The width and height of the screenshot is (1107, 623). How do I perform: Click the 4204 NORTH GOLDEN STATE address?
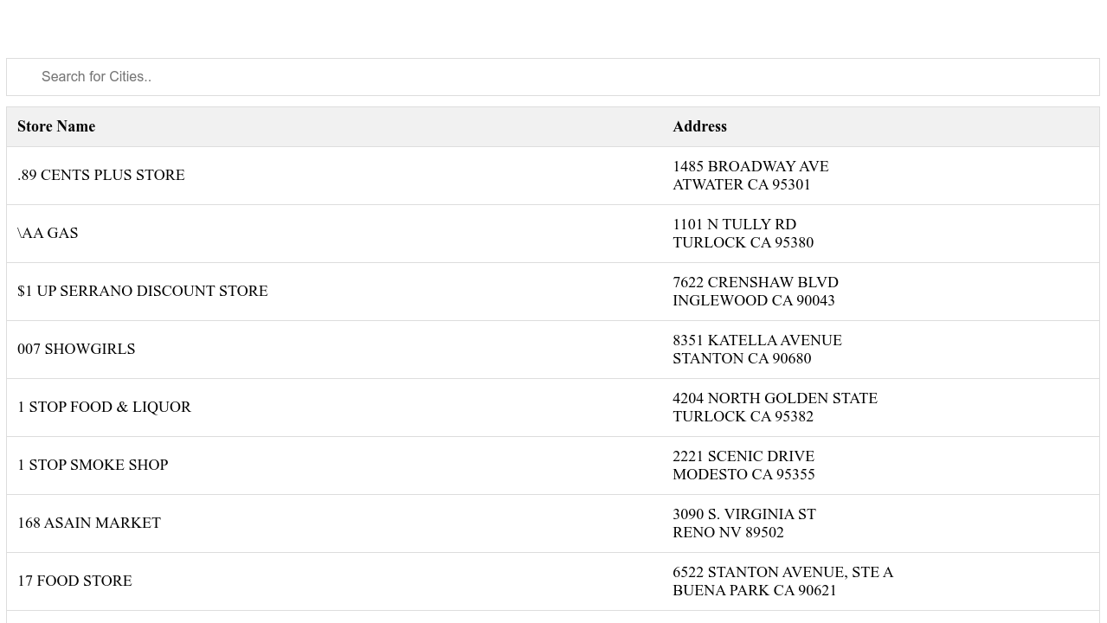tap(775, 399)
